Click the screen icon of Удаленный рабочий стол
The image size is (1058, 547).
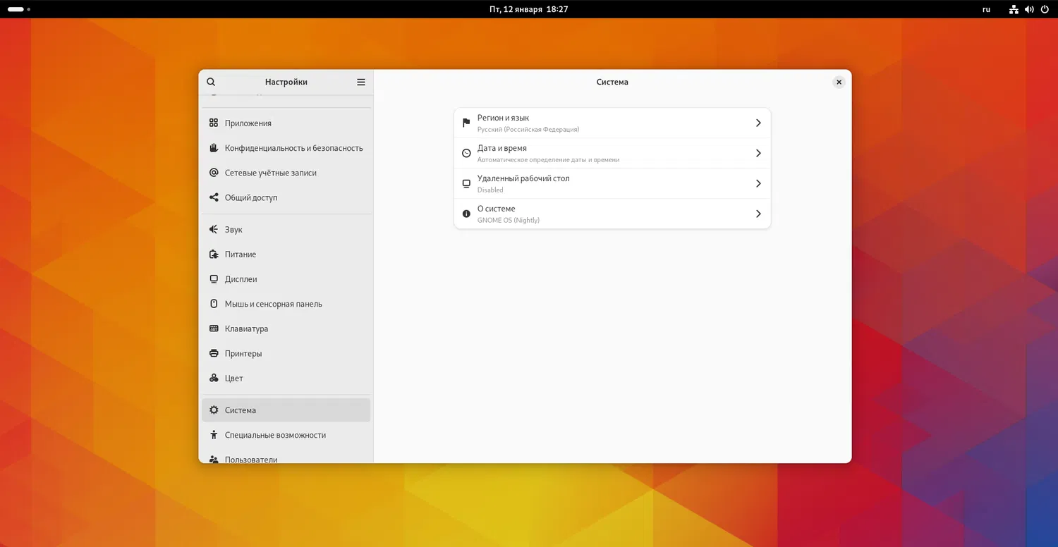point(466,183)
